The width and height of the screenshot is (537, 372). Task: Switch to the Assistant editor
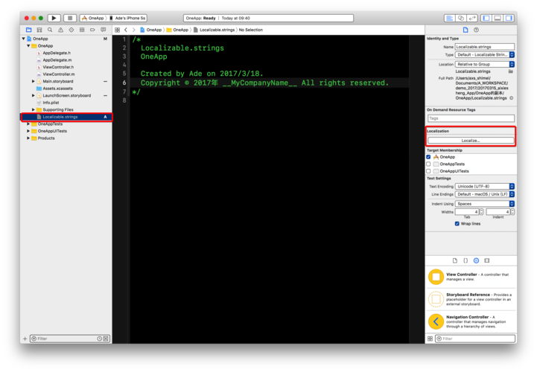tap(461, 18)
